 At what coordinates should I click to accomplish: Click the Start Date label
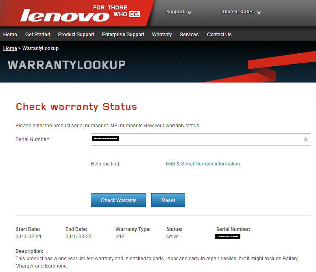(28, 229)
